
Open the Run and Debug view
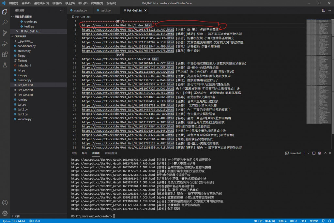point(5,44)
